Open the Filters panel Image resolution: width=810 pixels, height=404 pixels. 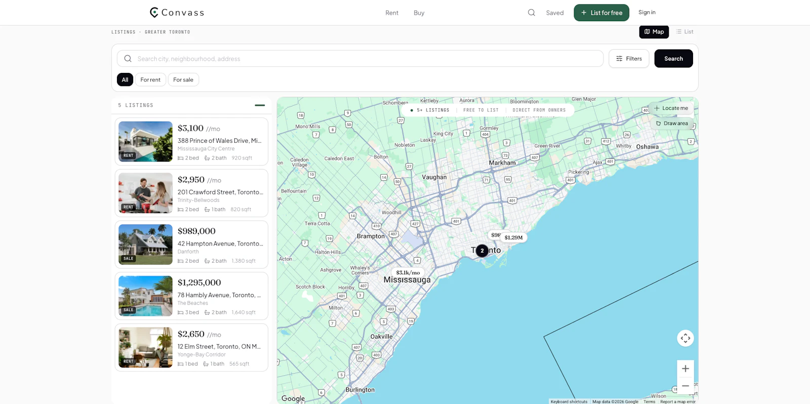click(629, 59)
